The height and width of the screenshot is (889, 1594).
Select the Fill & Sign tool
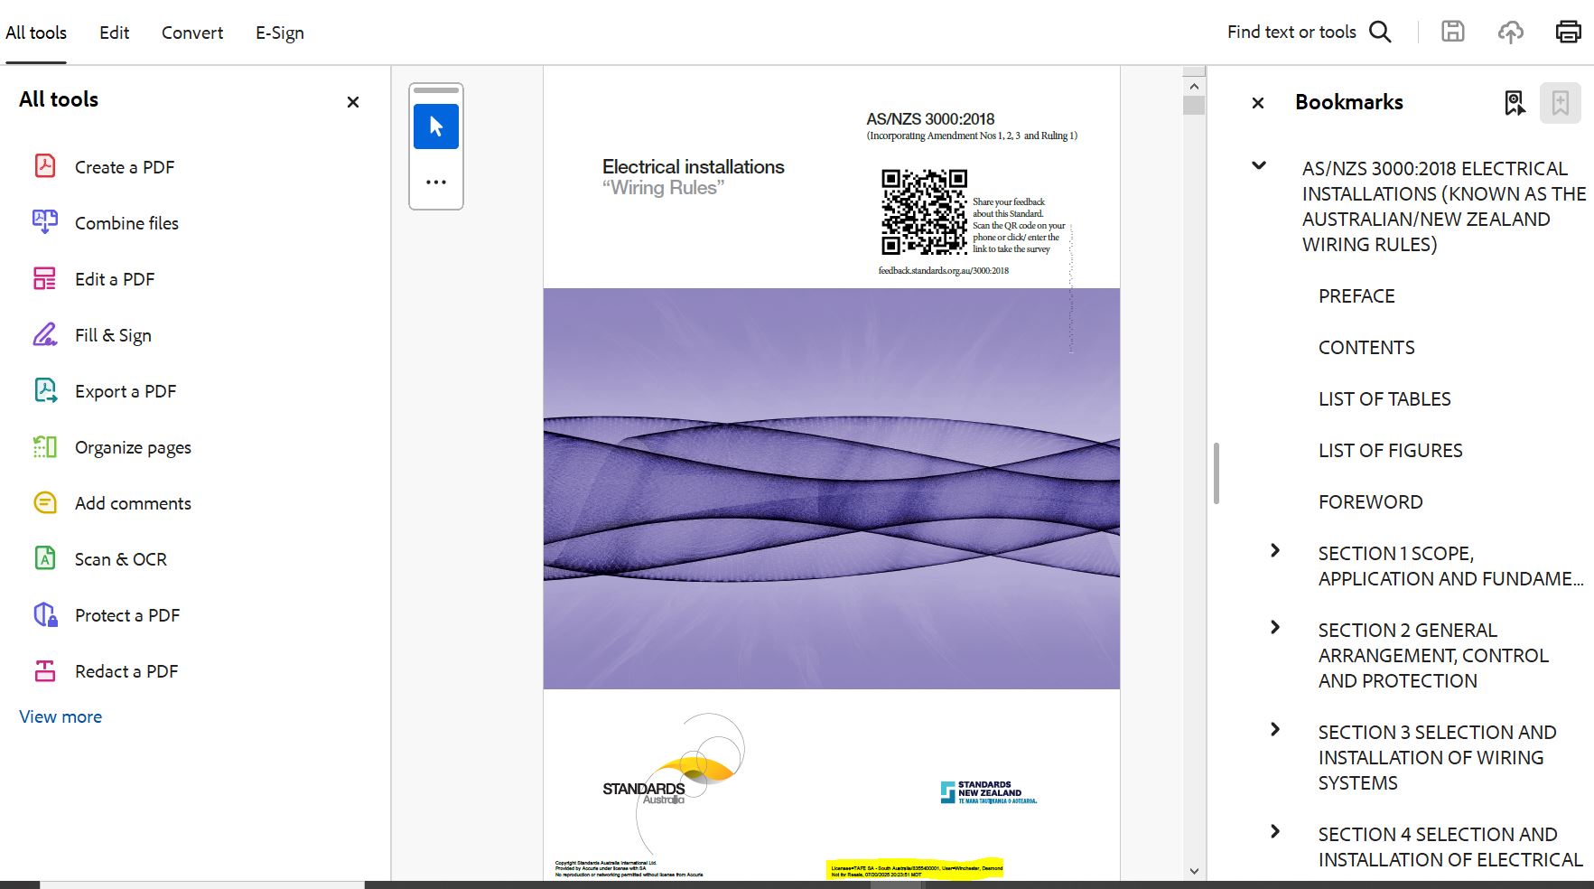(x=113, y=335)
